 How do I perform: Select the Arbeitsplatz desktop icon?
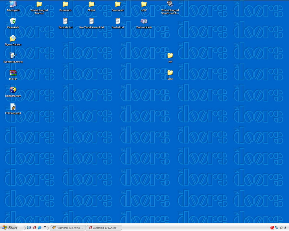(x=13, y=6)
